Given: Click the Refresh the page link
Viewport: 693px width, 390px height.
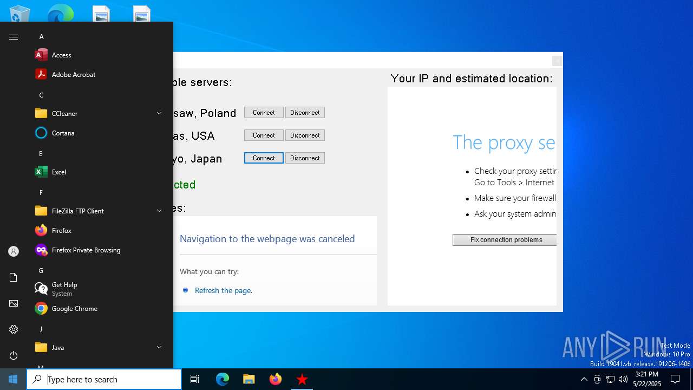Looking at the screenshot, I should click(x=224, y=291).
